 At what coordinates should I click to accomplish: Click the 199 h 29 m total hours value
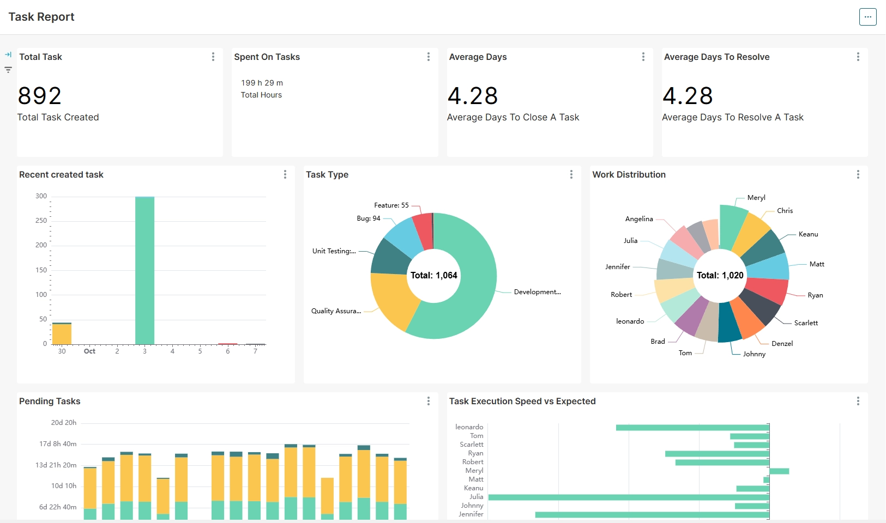pyautogui.click(x=262, y=83)
